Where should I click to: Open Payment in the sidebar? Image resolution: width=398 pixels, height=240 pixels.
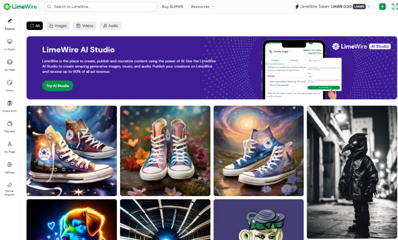10,127
